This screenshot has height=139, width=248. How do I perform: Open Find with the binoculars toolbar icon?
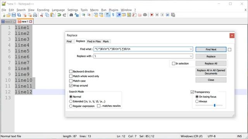(71, 15)
